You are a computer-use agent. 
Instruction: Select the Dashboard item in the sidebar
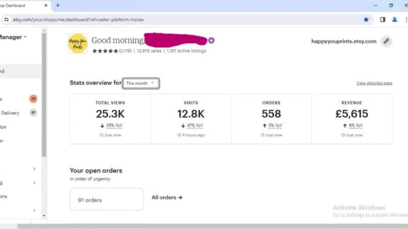[x=20, y=71]
